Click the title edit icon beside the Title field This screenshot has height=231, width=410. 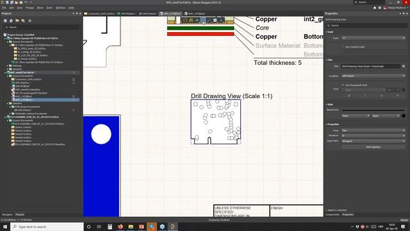coord(404,66)
